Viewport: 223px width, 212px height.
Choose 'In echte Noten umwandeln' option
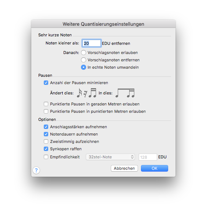pos(84,67)
